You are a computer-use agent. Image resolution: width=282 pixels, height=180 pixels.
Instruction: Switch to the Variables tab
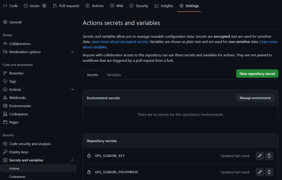pos(114,75)
